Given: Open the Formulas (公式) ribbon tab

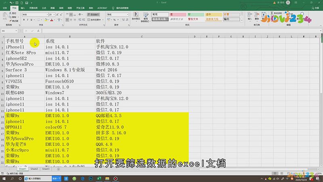Looking at the screenshot, I should click(x=44, y=8).
